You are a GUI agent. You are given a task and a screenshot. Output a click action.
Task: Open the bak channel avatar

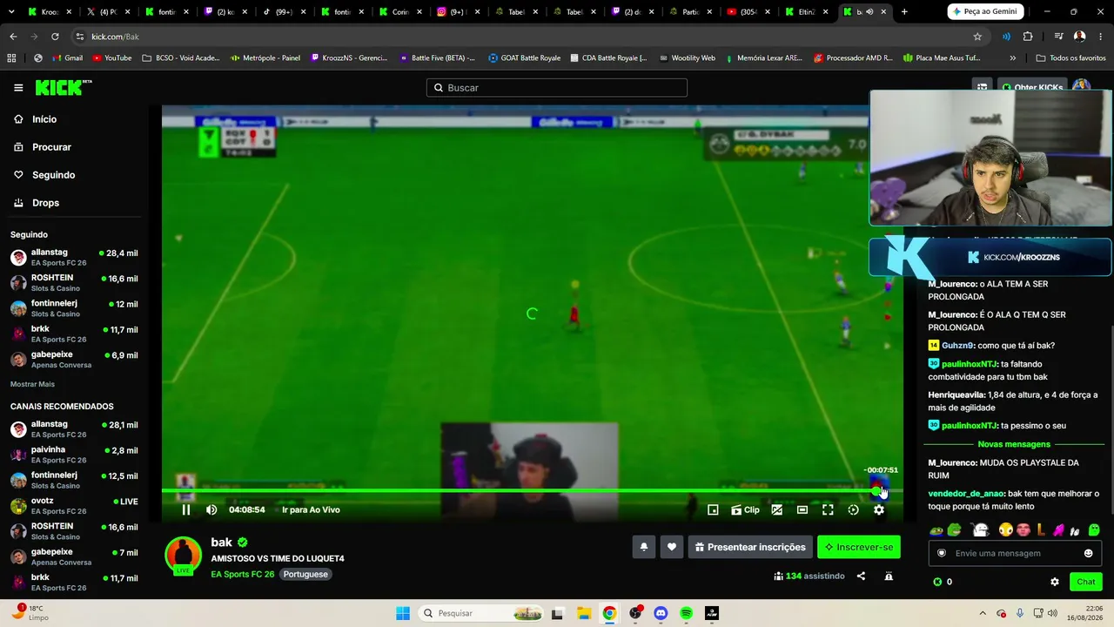183,556
